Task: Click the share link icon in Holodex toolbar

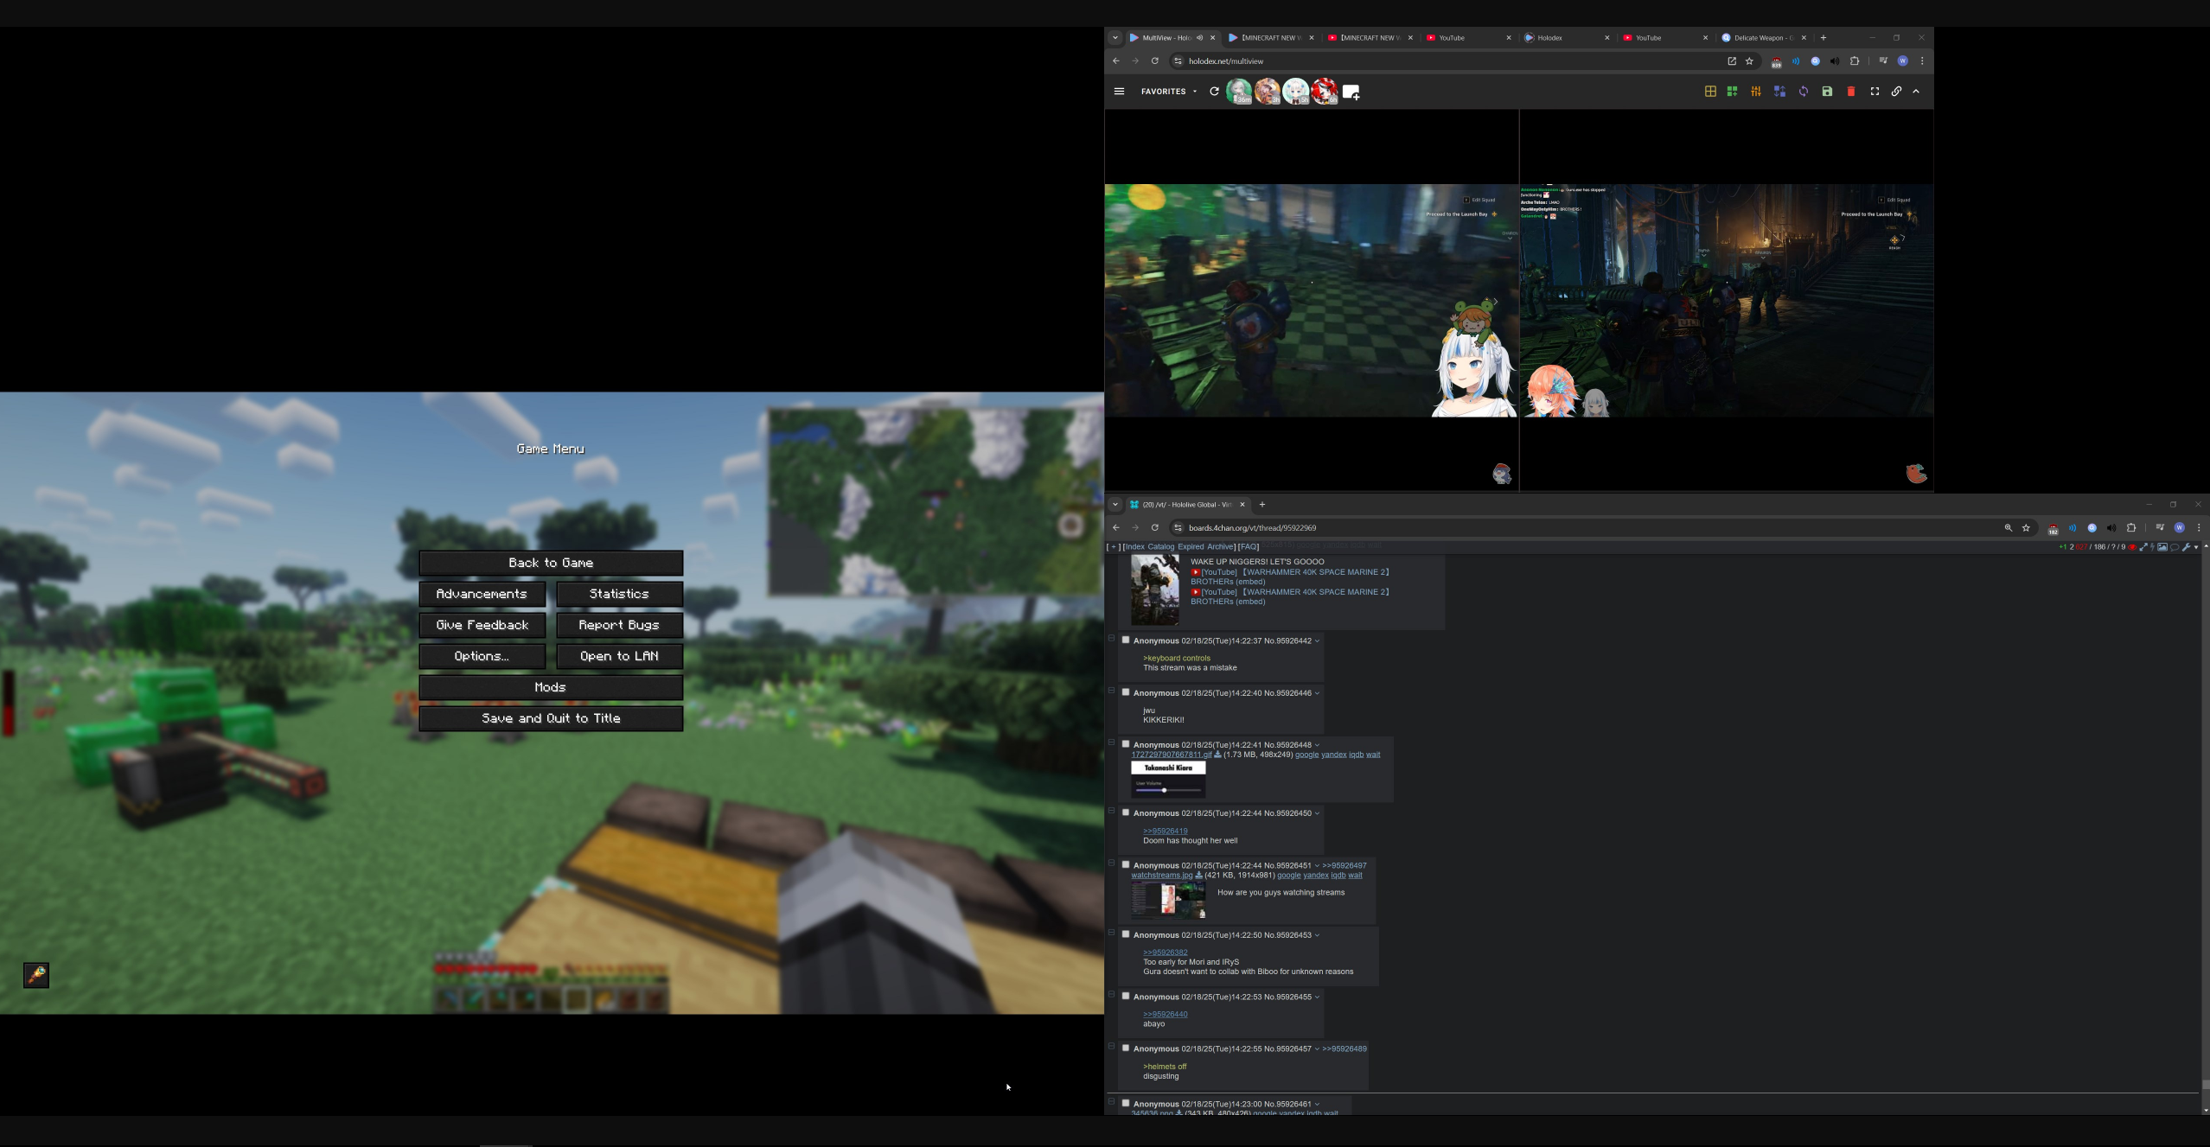Action: point(1896,92)
